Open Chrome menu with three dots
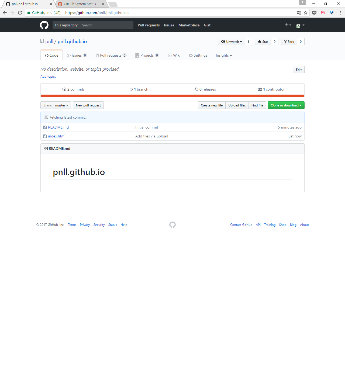The width and height of the screenshot is (345, 380). coord(340,13)
